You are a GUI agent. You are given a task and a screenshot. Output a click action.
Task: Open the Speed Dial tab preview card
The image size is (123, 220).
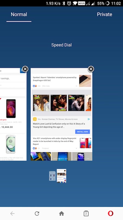tap(61, 114)
